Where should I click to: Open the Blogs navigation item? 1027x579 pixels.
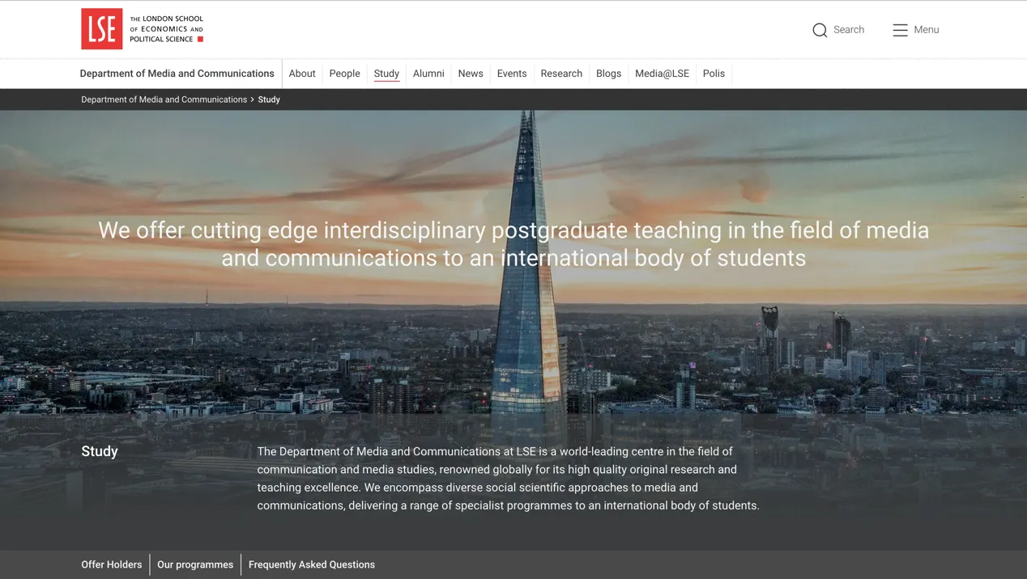pos(608,74)
